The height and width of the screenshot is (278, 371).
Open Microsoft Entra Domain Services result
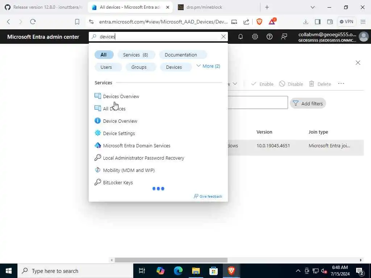(x=132, y=146)
